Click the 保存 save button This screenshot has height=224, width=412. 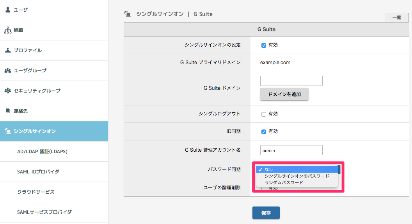tap(266, 213)
